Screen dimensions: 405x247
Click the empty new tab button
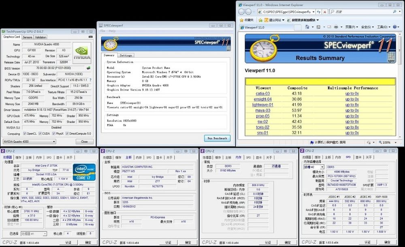[x=298, y=28]
